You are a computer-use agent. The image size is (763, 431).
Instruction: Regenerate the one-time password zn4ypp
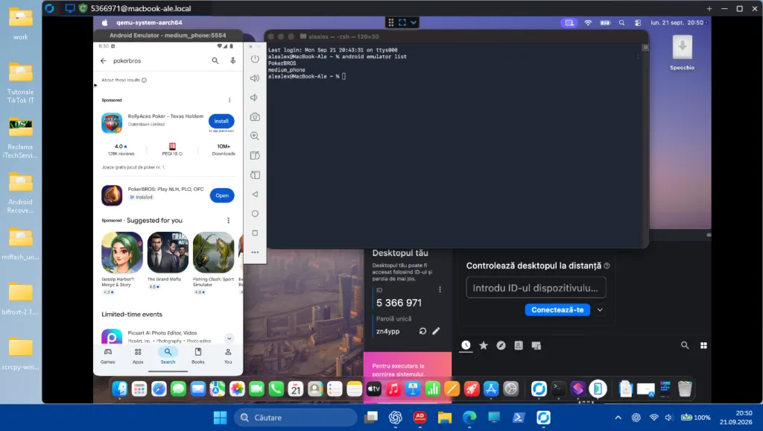point(422,331)
